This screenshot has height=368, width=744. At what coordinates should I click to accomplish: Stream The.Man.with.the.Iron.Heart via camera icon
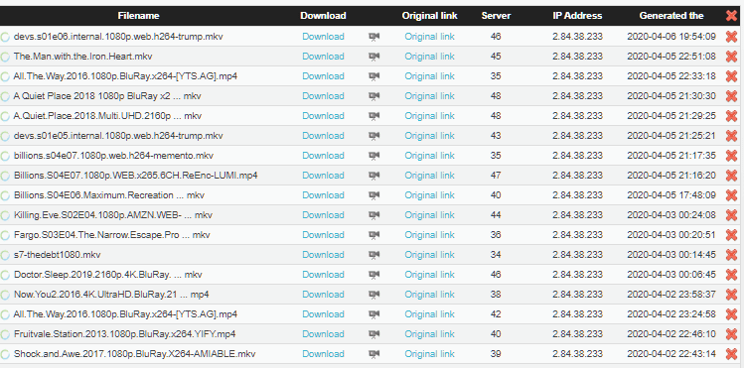tap(373, 57)
